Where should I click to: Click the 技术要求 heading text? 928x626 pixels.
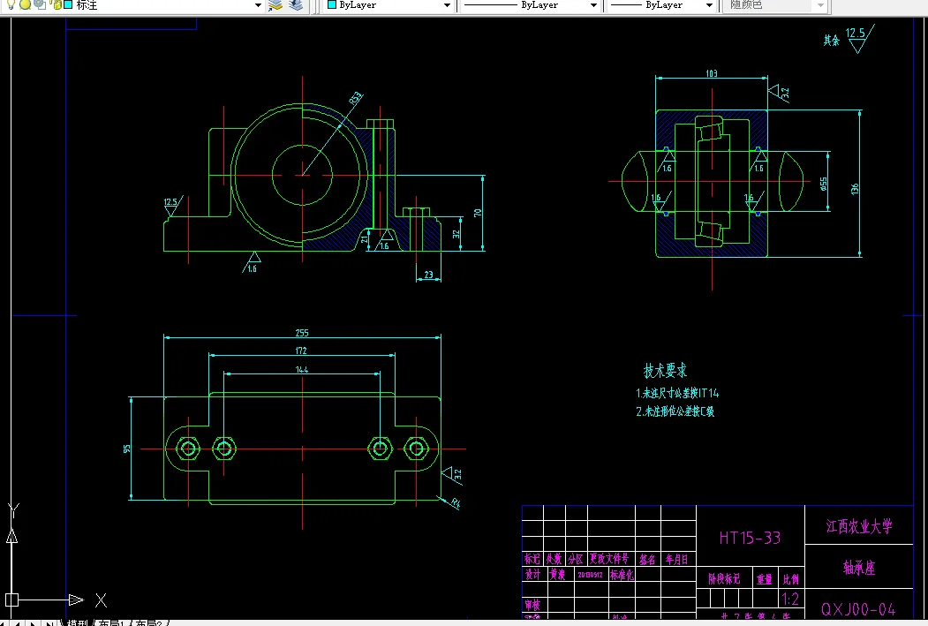click(665, 371)
